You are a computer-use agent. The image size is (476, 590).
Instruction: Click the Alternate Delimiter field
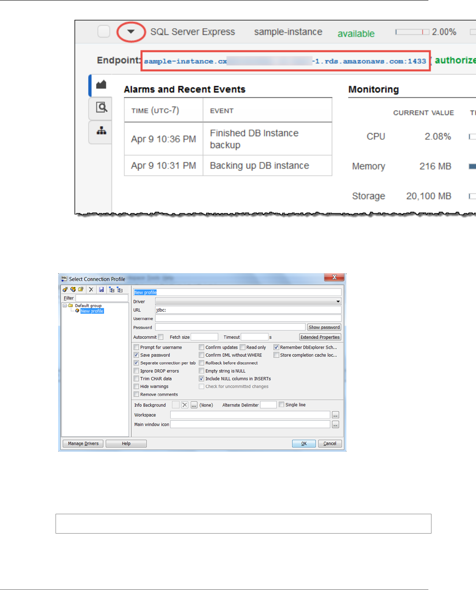coord(268,404)
